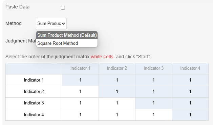213x125 pixels.
Task: Click the Method dropdown chevron arrow
Action: [x=63, y=24]
